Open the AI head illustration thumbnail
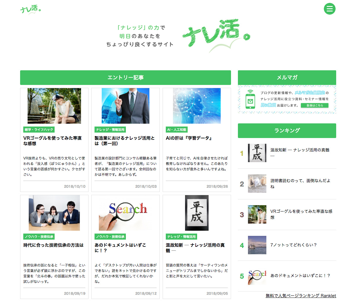 (197, 106)
